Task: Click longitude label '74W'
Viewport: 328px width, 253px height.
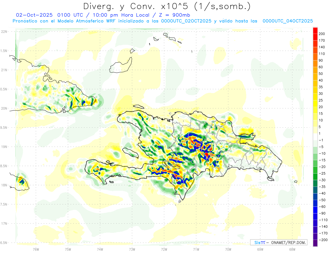Action: click(x=100, y=249)
